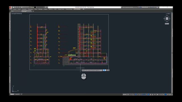Open the Insert ribbon tab
The height and width of the screenshot is (102, 182).
pos(19,9)
